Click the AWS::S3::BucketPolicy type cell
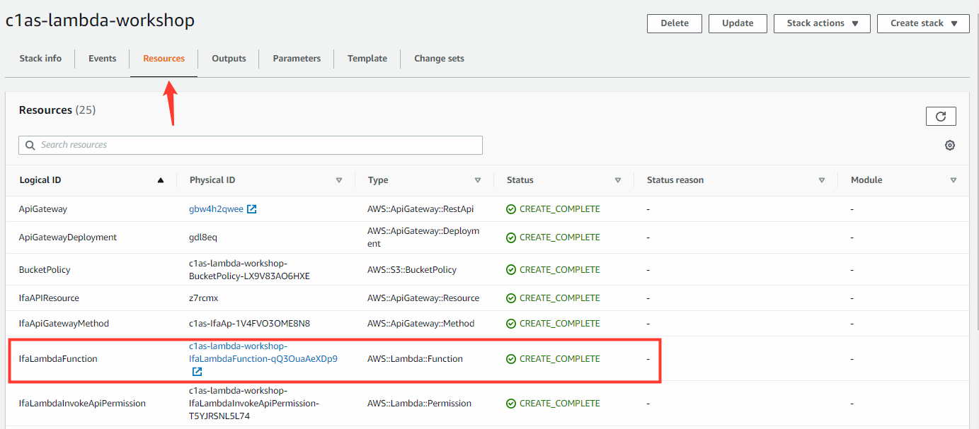The width and height of the screenshot is (979, 429). [x=412, y=270]
